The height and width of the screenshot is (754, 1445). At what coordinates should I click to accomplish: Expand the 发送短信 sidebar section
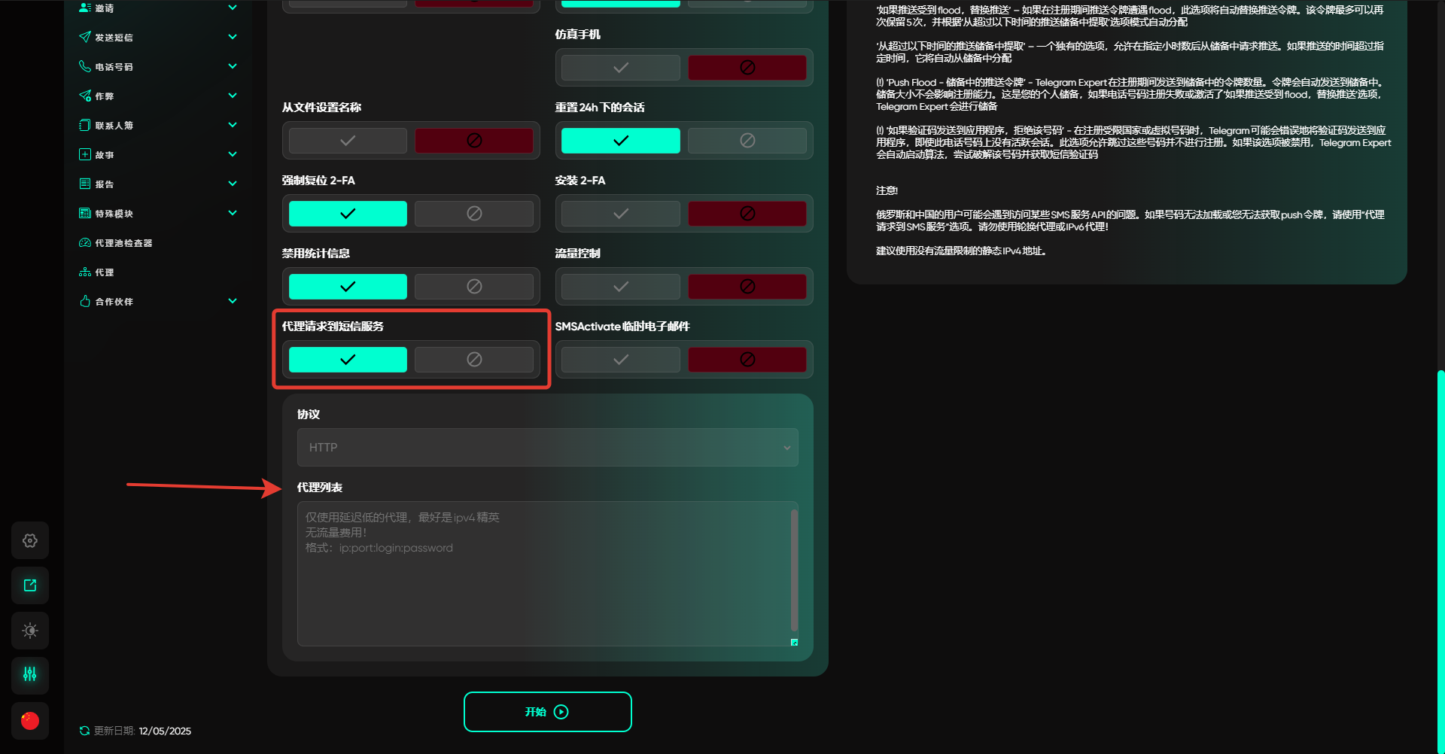233,37
